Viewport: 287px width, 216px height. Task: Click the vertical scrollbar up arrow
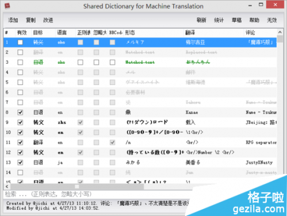(280, 32)
